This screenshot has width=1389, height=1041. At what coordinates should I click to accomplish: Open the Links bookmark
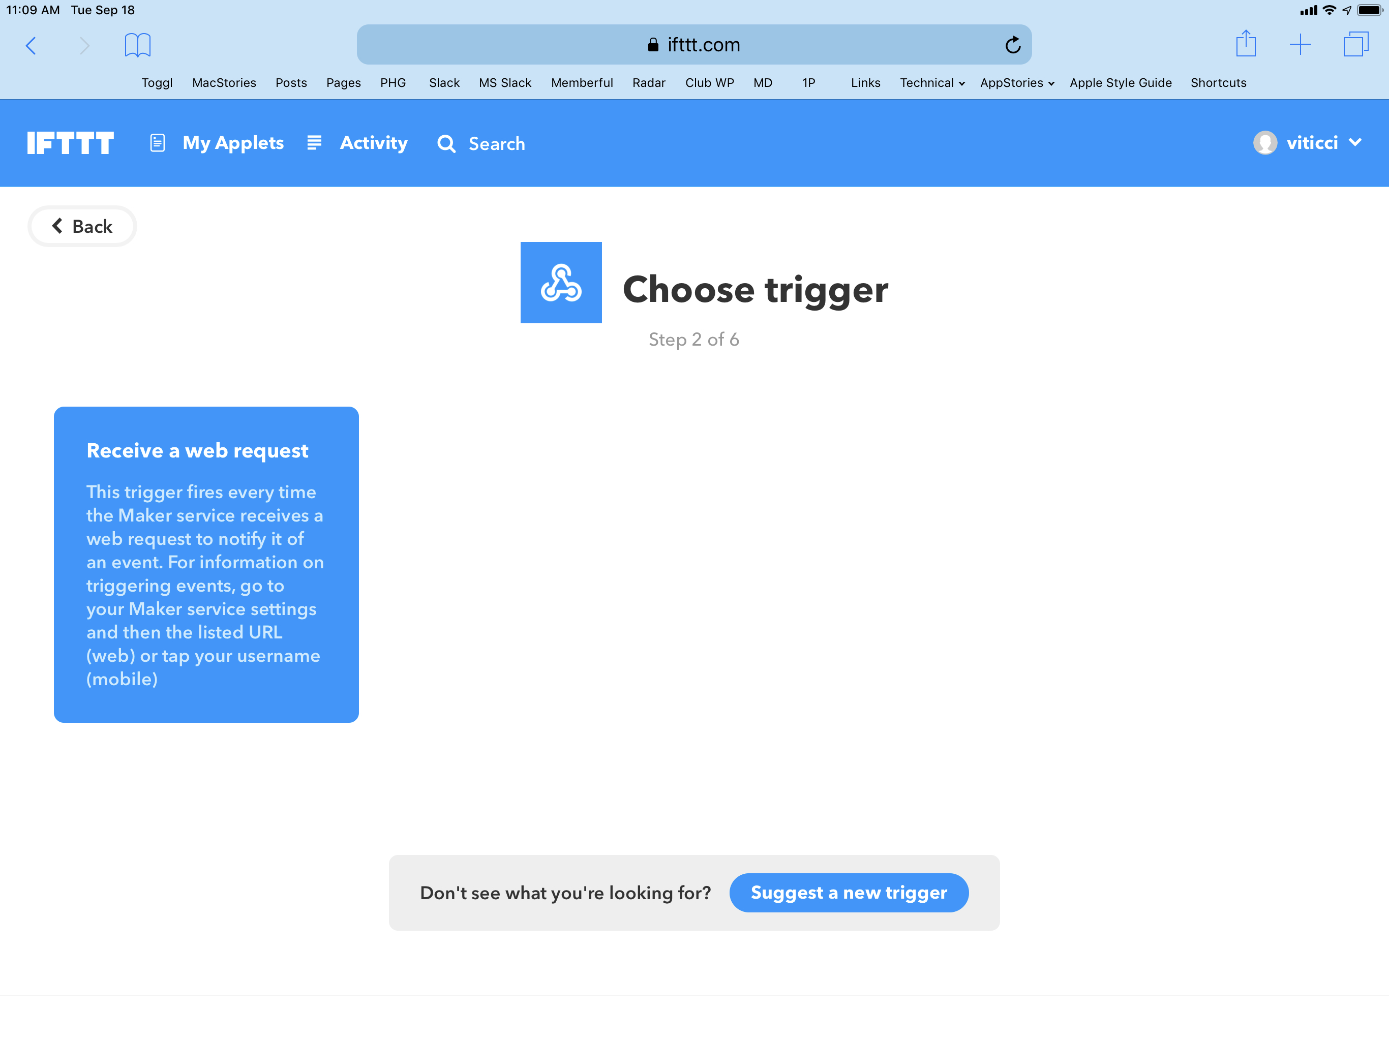click(865, 83)
